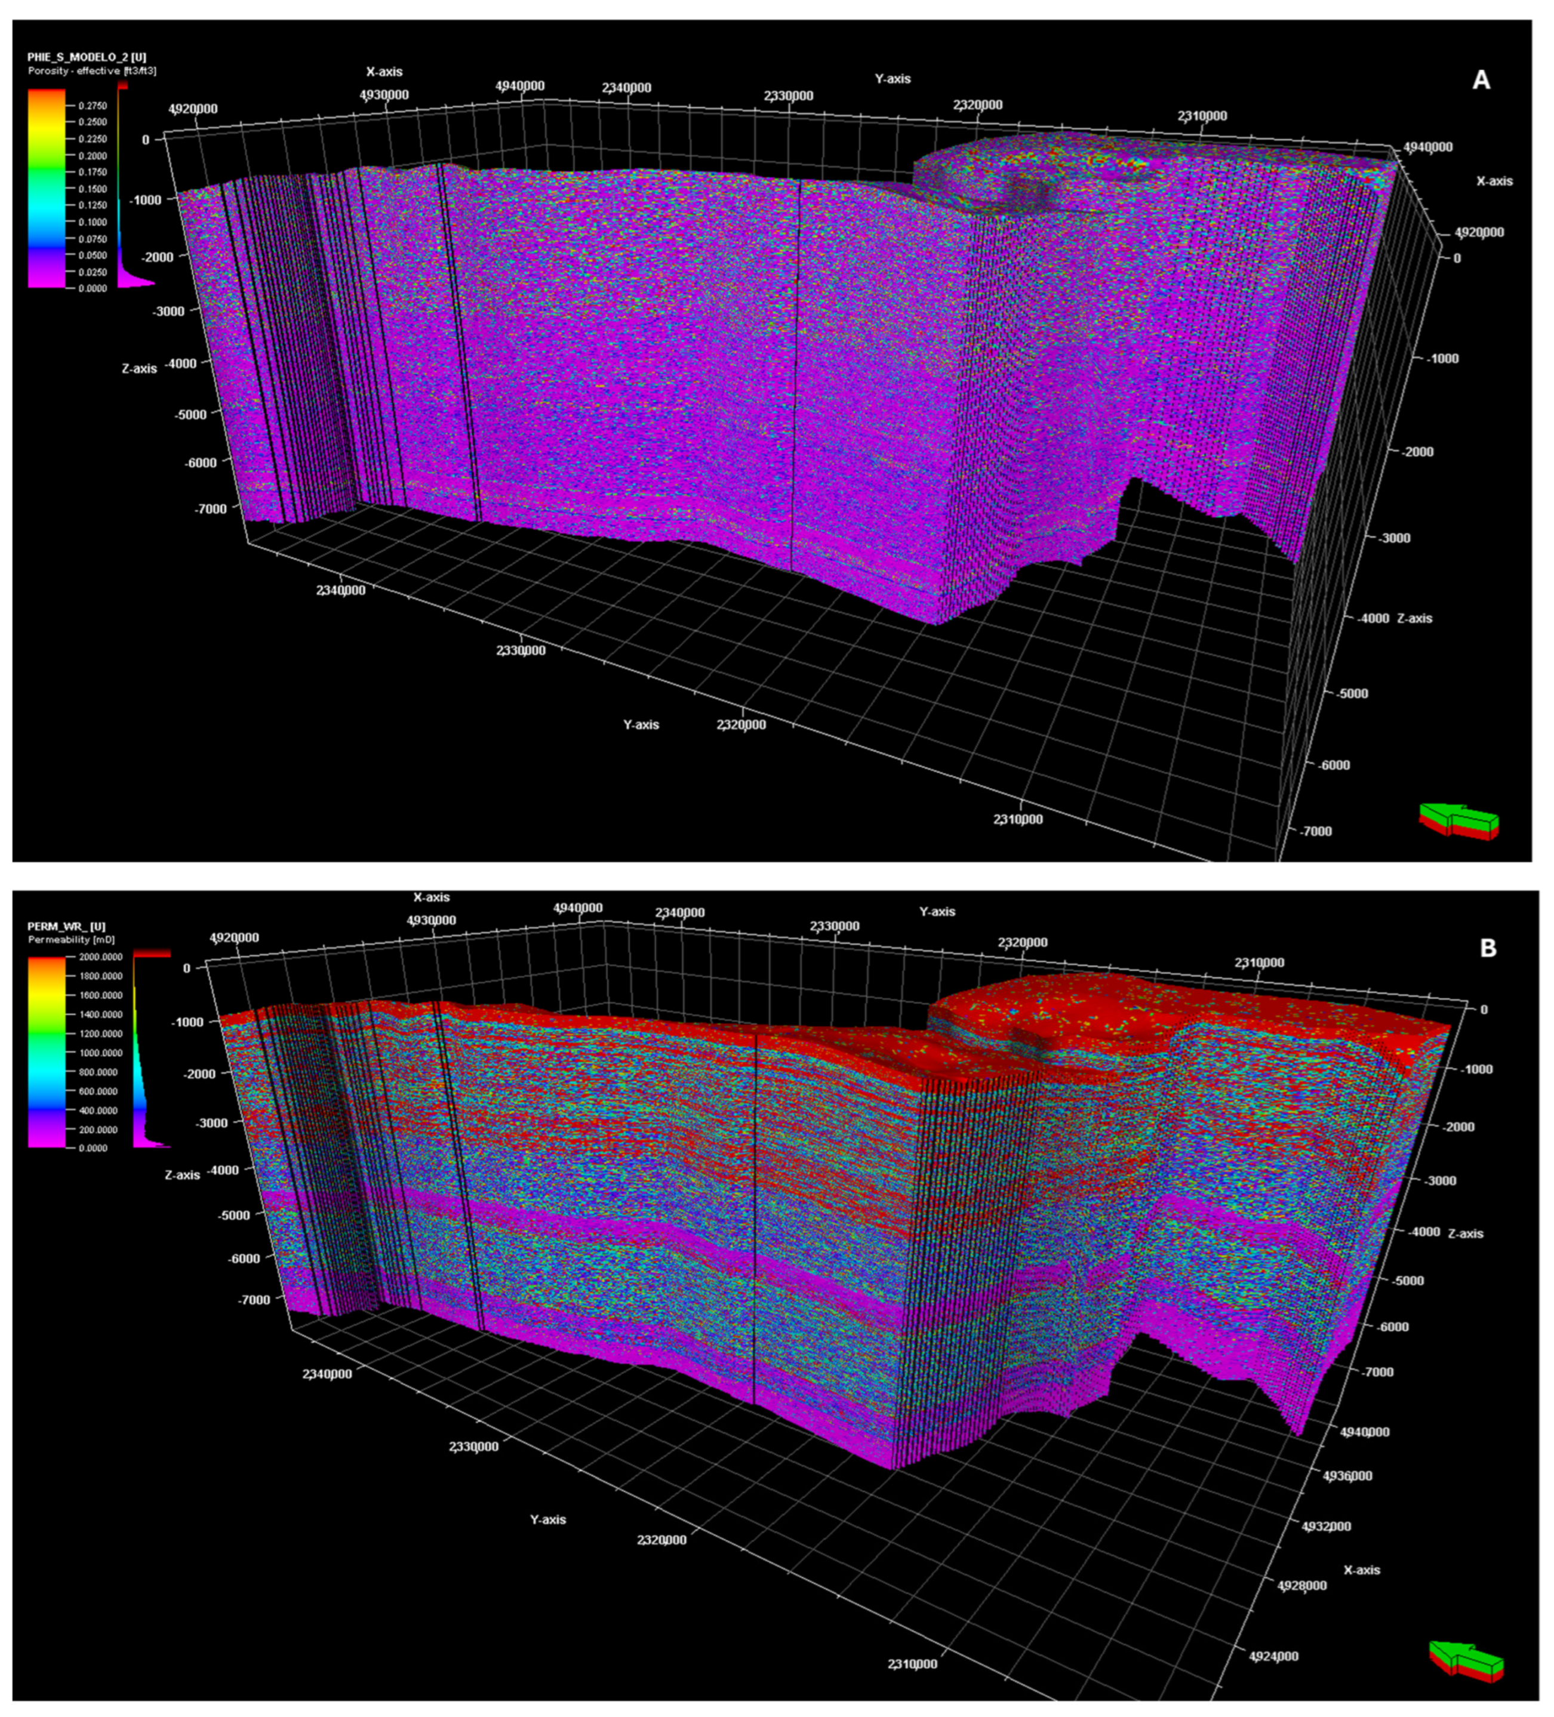Click the right Z-axis label in panel A
The height and width of the screenshot is (1717, 1554).
coord(1414,619)
